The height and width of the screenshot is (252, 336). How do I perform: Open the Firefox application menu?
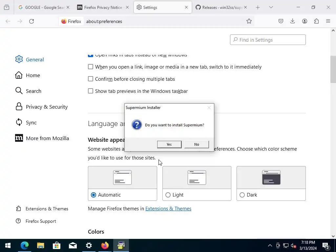328,21
